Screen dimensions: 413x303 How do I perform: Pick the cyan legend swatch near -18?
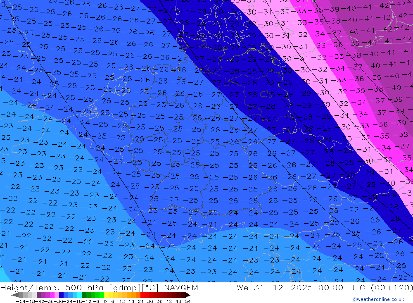80,295
